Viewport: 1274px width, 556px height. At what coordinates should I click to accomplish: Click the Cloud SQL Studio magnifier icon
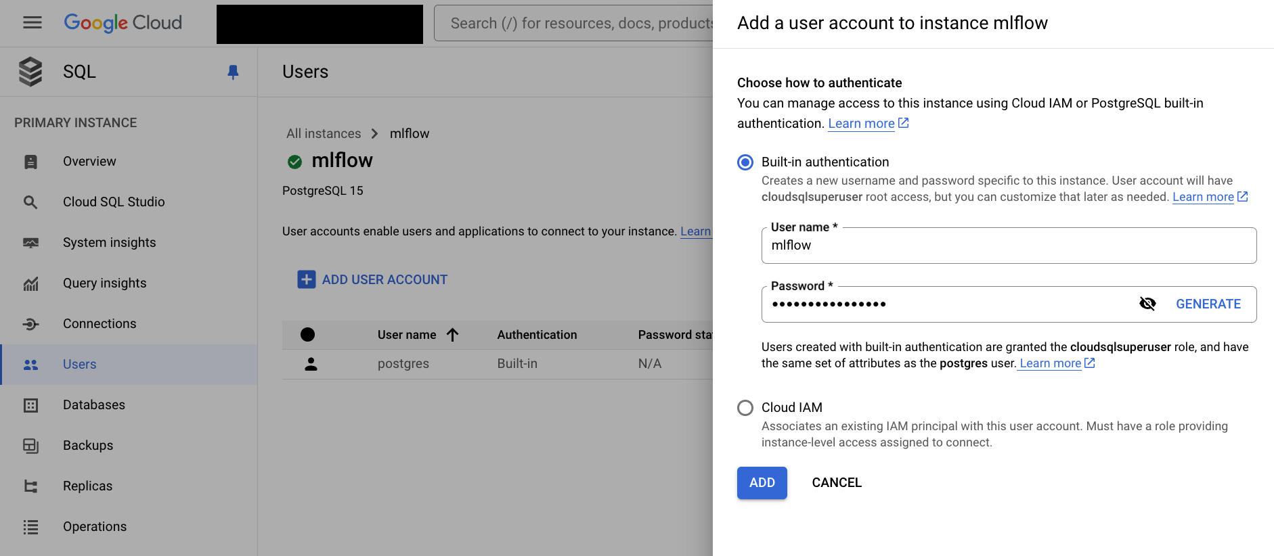tap(30, 202)
